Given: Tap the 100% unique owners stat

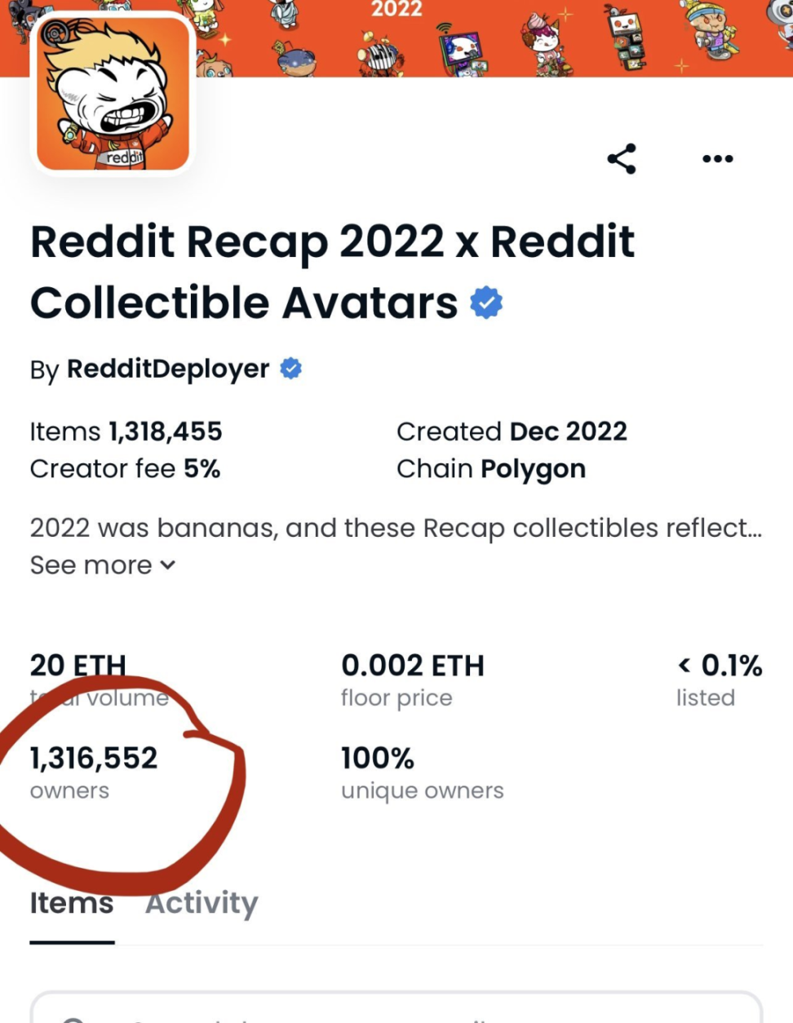Looking at the screenshot, I should click(422, 771).
